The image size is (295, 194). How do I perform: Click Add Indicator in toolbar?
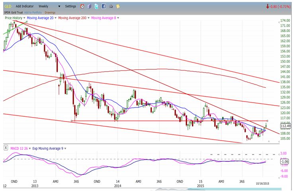pyautogui.click(x=25, y=6)
